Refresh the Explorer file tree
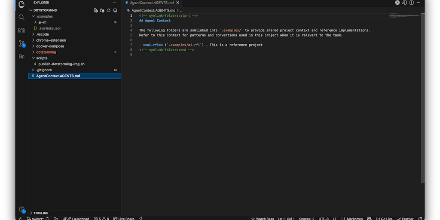The height and width of the screenshot is (220, 440). pos(109,10)
